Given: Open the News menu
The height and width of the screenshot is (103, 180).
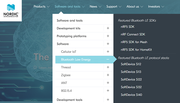Looking at the screenshot, I should click(93, 7).
